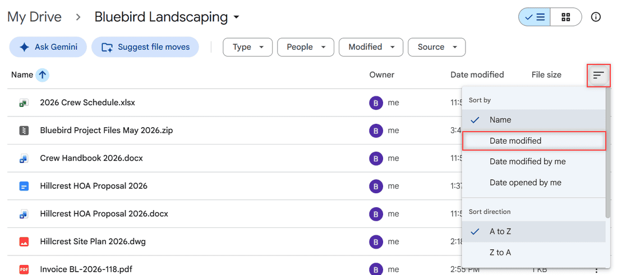Reverse sort direction arrow beside Name
Viewport: 617px width, 275px height.
tap(43, 74)
